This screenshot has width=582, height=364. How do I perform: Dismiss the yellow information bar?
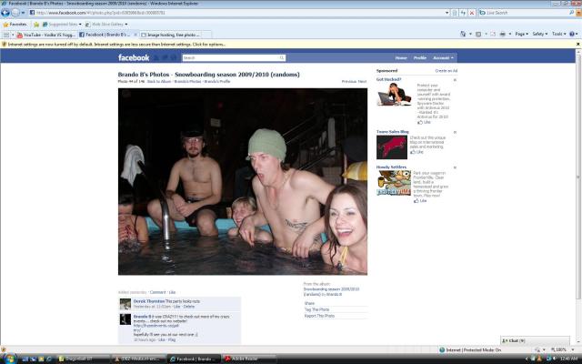click(x=578, y=45)
